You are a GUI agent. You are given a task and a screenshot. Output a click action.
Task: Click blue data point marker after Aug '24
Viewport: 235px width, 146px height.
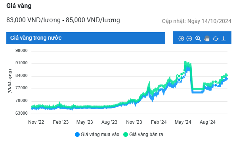216,85
